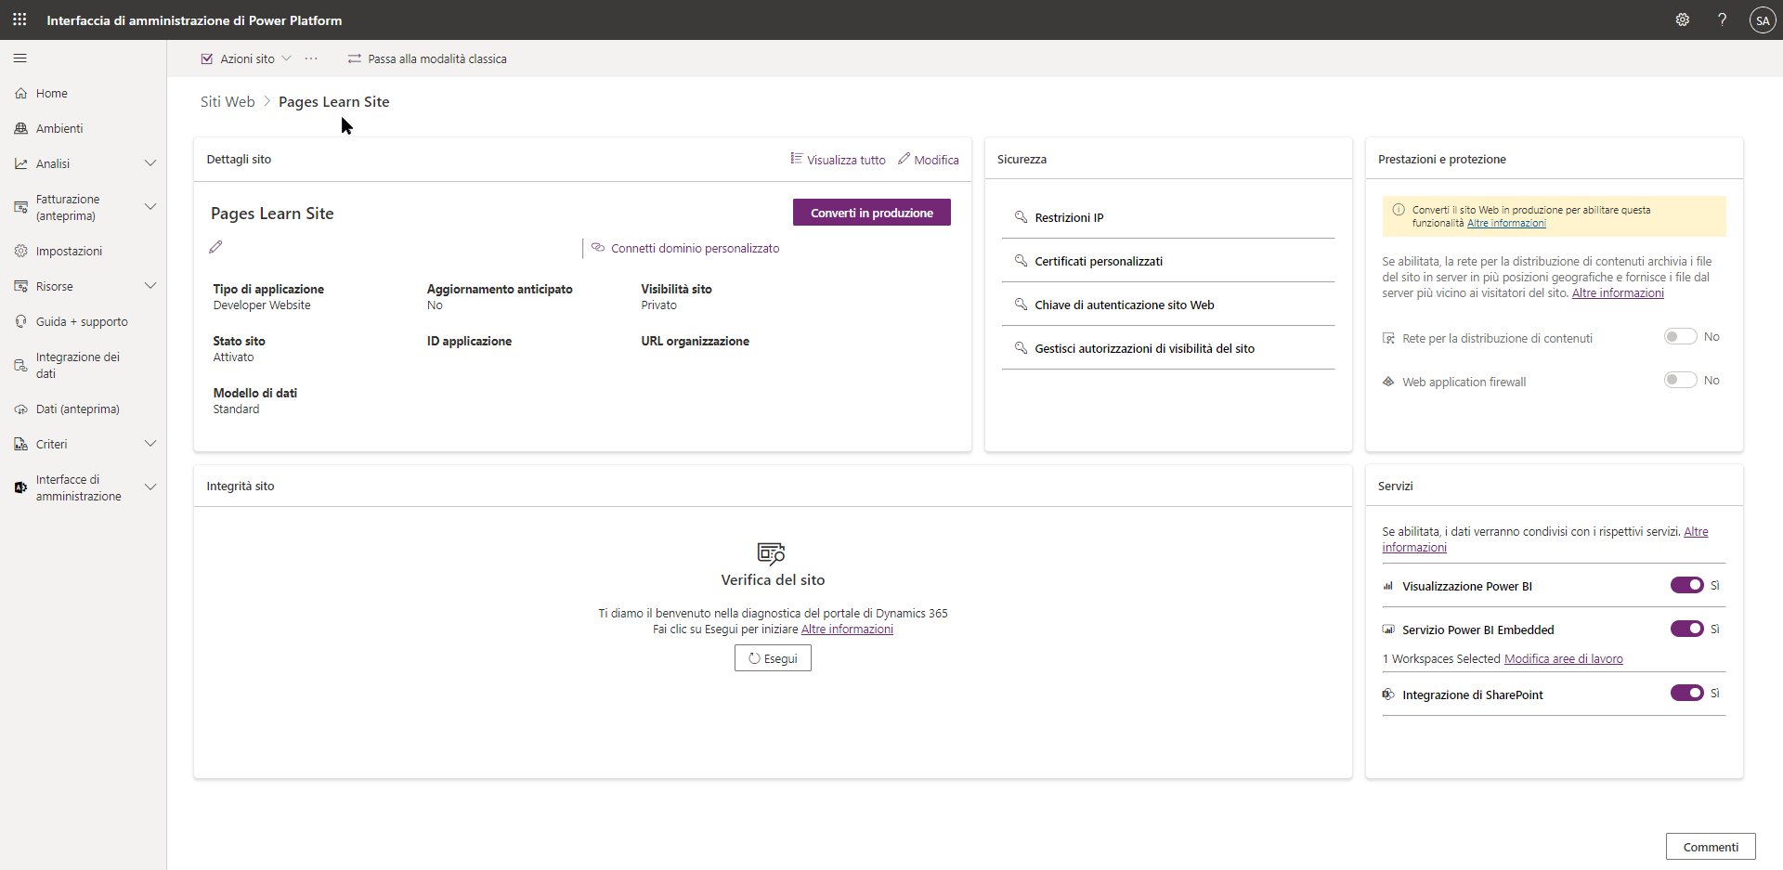Click Modifica in Dettagli sito

point(929,160)
